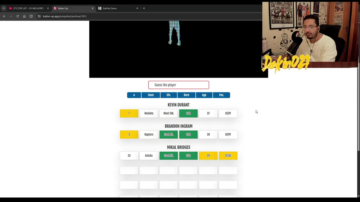Click the yellow SF/SG position cell
Screen dimensions: 360x202
tap(228, 156)
